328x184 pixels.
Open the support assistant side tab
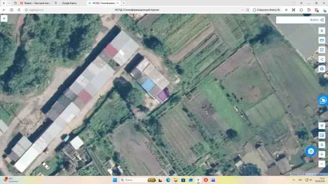(323, 100)
